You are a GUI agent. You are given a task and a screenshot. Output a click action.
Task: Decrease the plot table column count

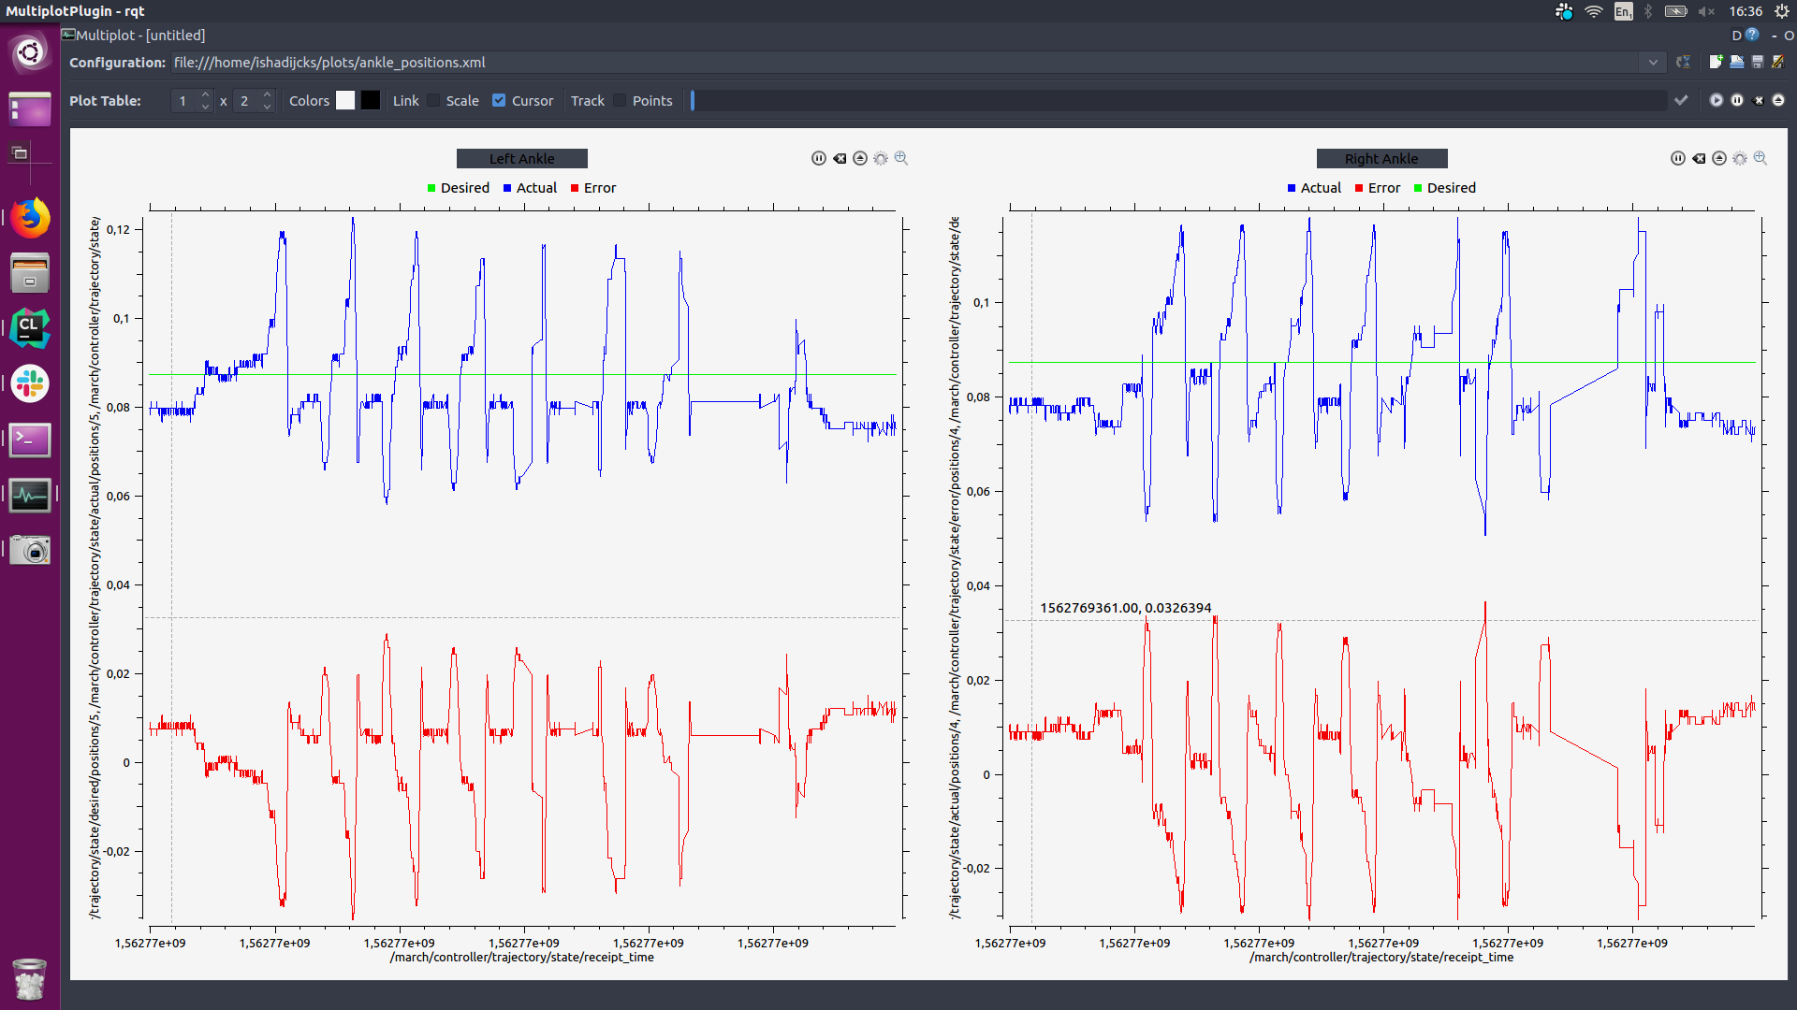(x=268, y=106)
